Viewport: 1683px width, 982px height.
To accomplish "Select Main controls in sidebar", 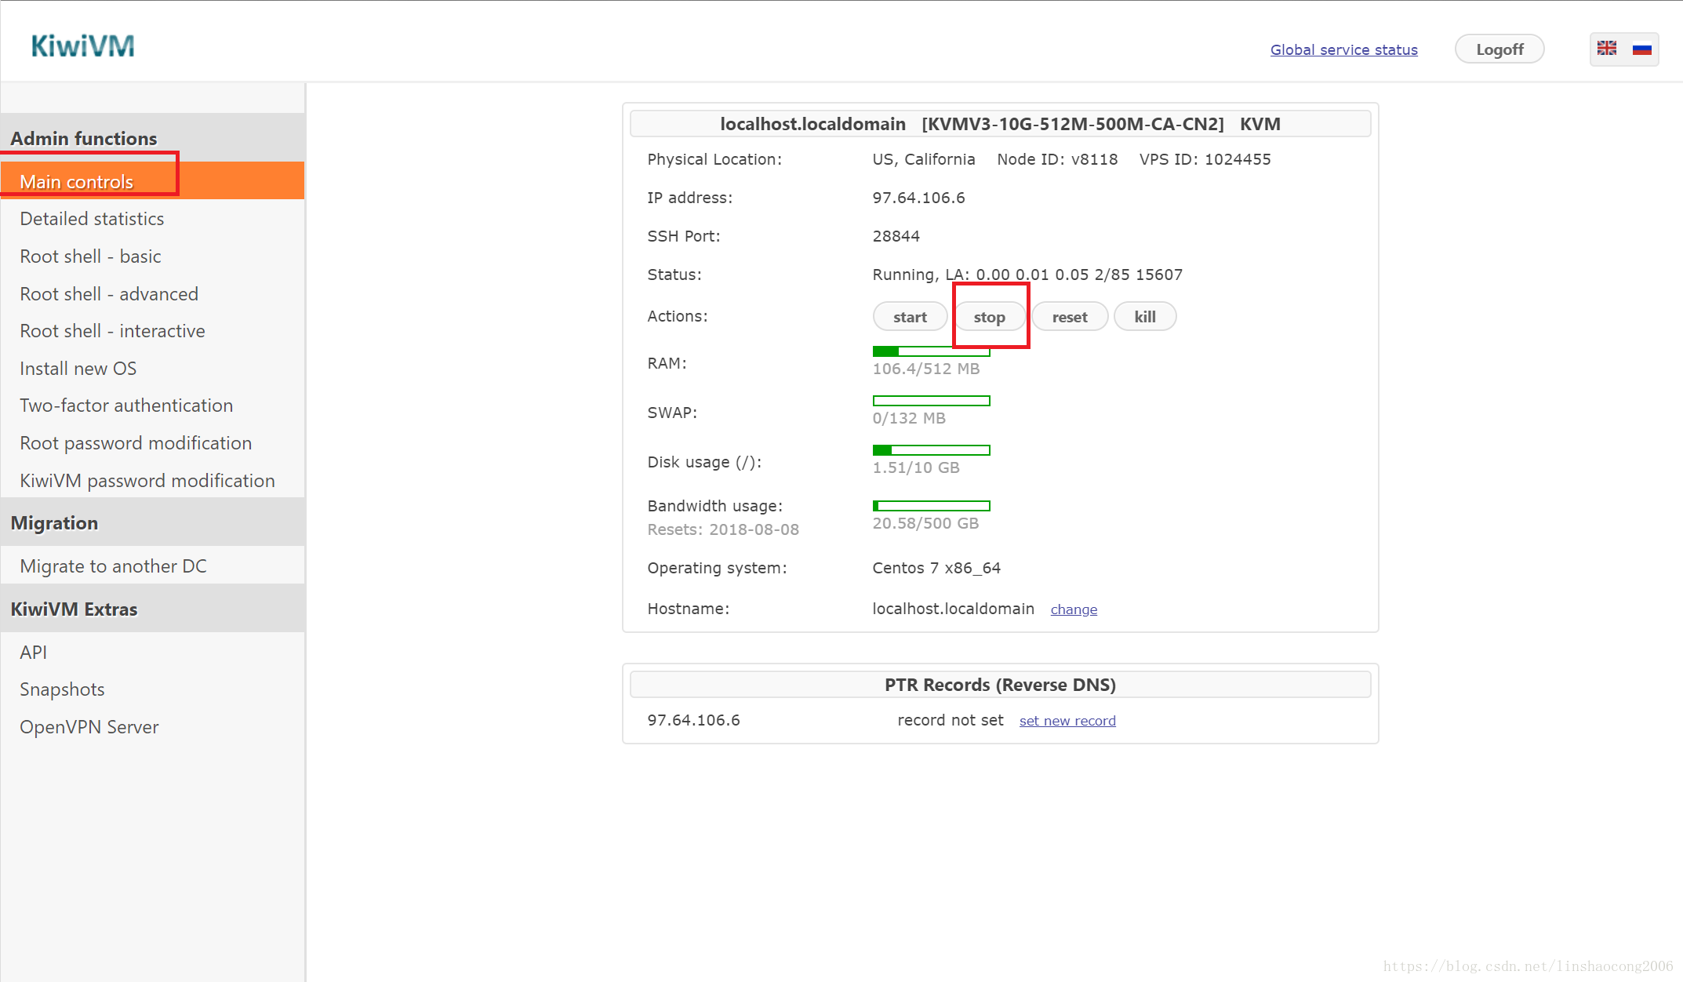I will (x=77, y=181).
